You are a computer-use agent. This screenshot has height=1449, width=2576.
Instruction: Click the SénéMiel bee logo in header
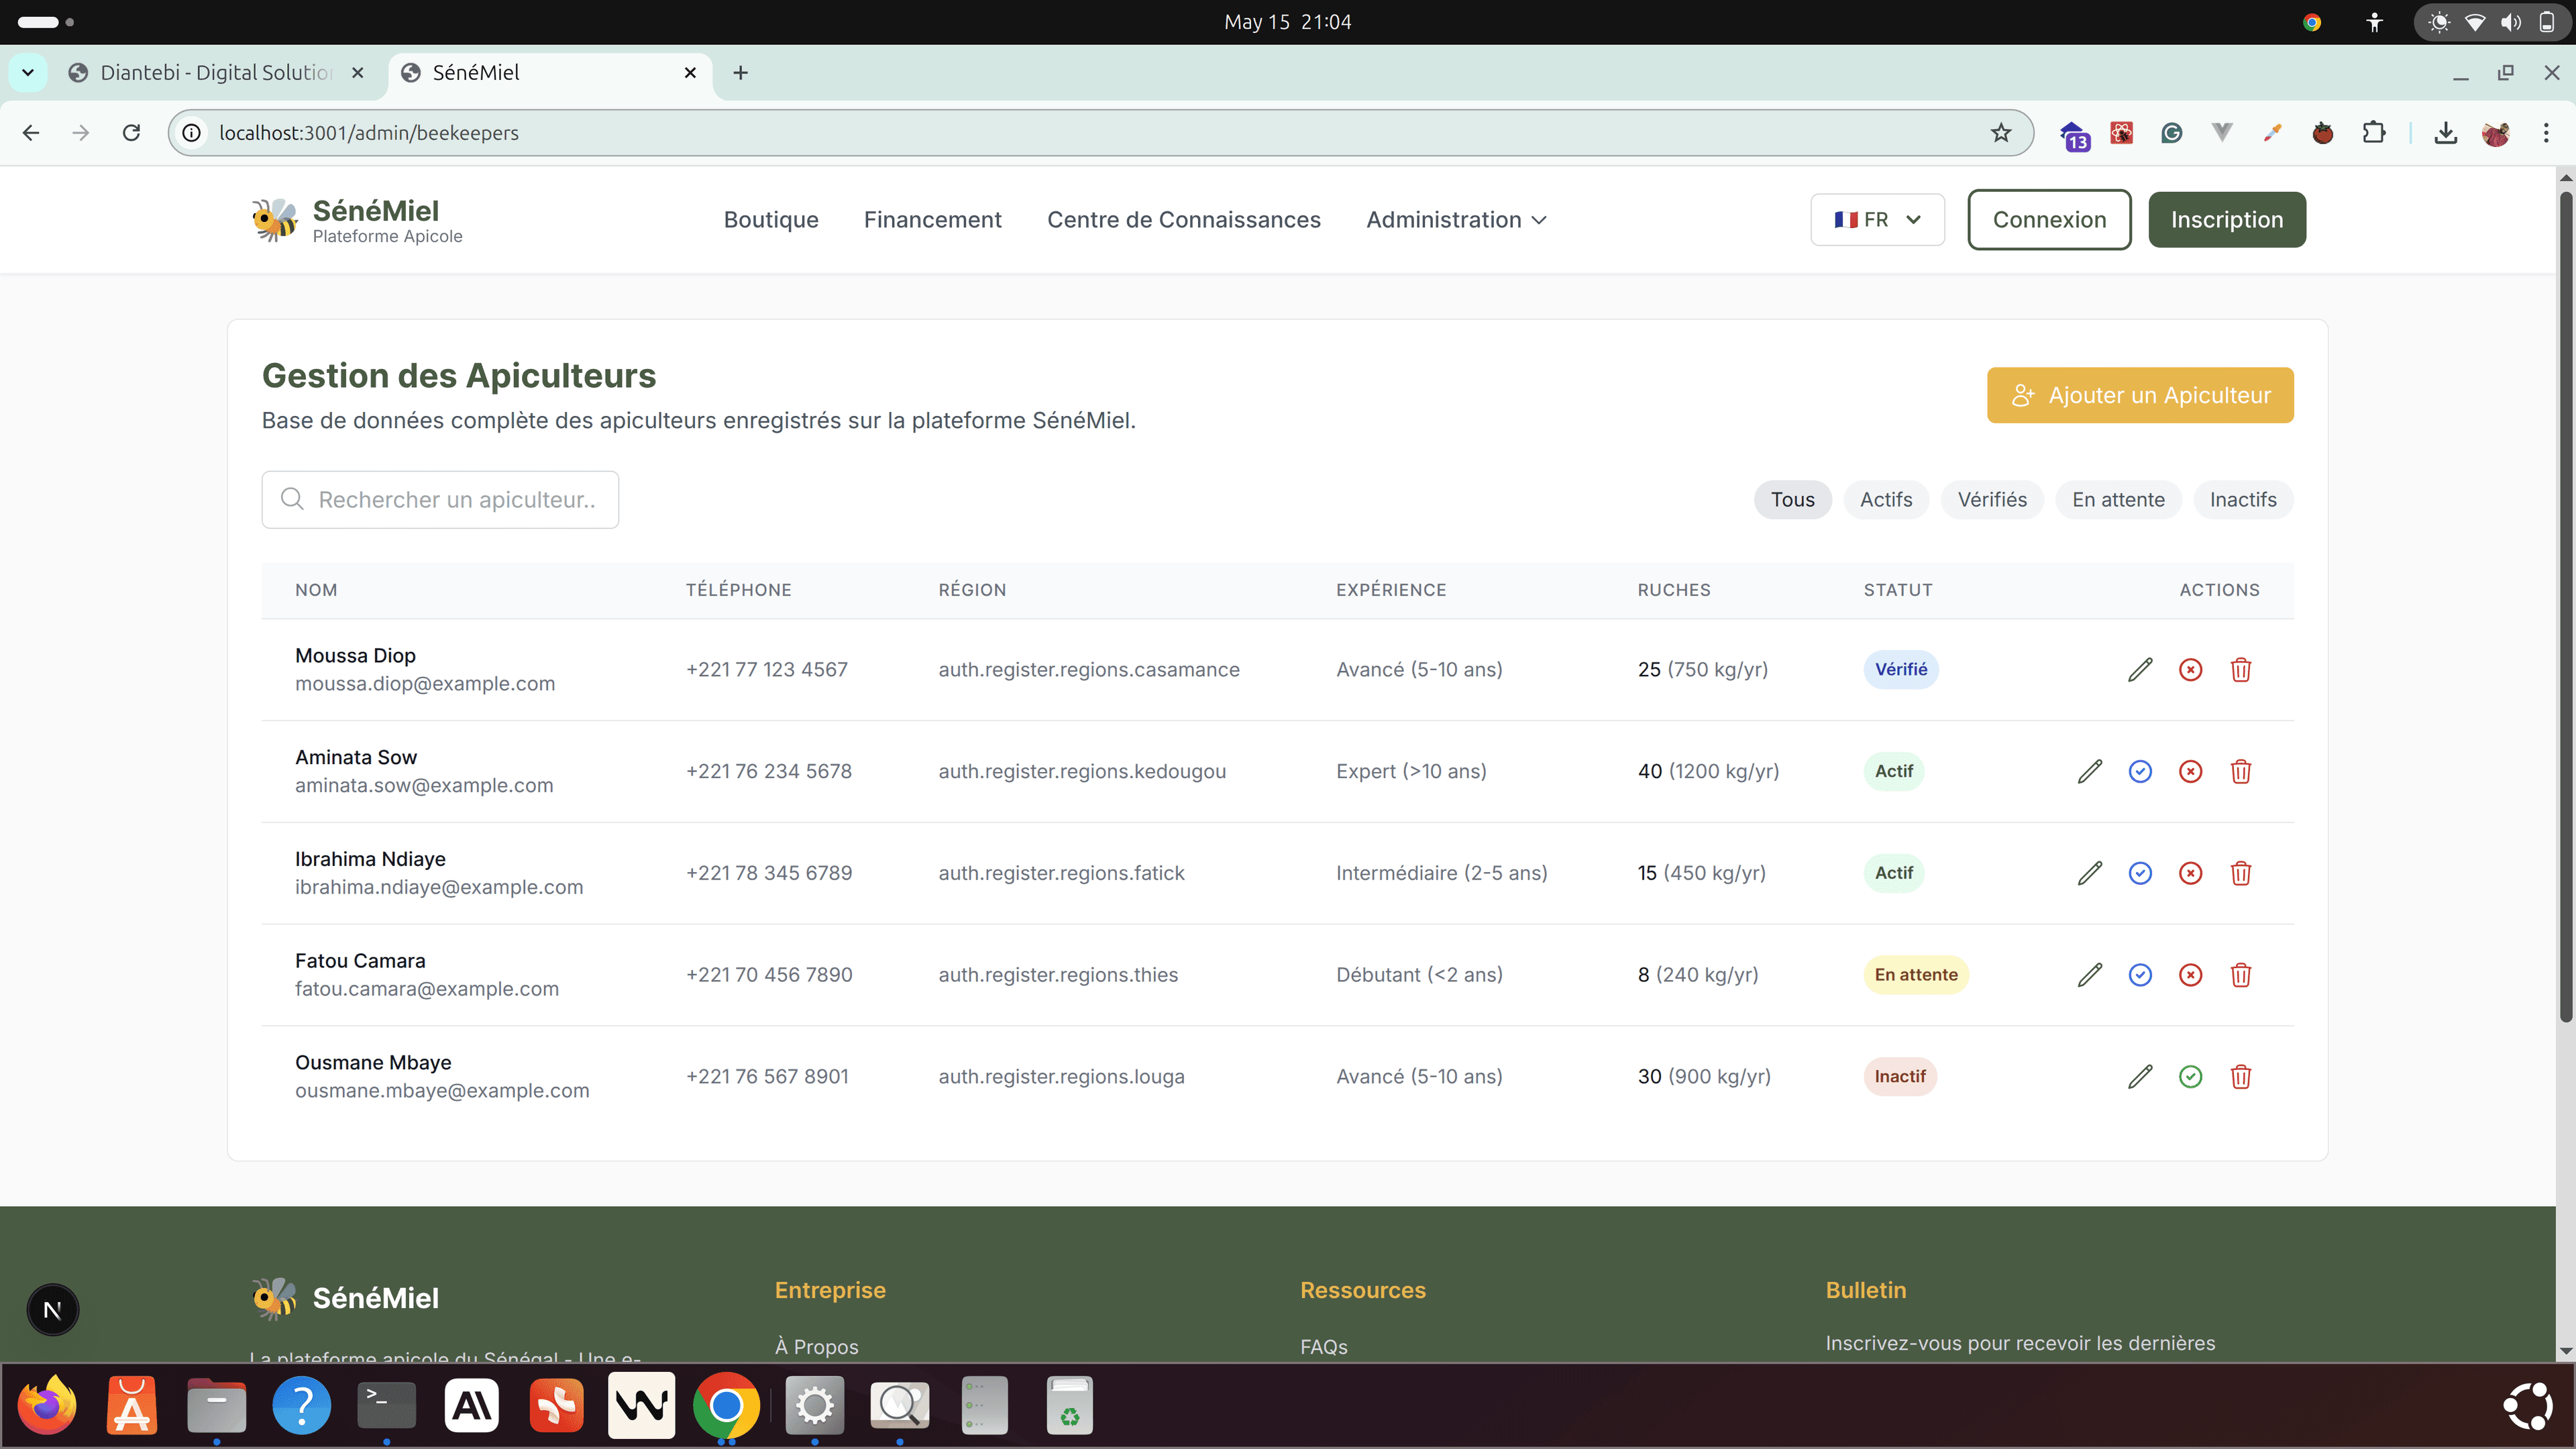point(274,219)
